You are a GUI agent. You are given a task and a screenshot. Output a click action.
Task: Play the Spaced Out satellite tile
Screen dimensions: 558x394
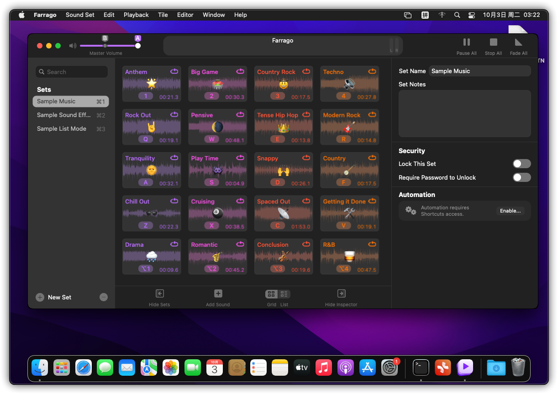pos(284,213)
